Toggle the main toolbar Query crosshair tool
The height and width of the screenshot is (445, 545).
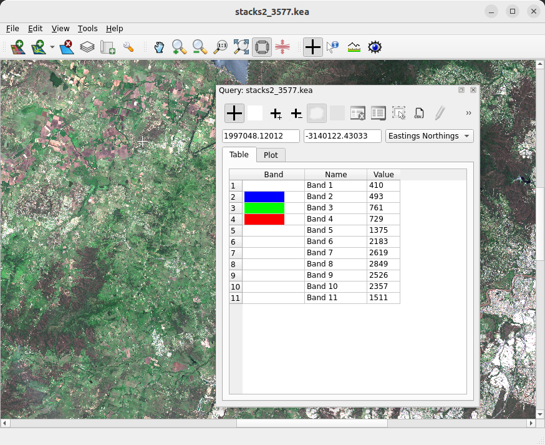pos(313,47)
